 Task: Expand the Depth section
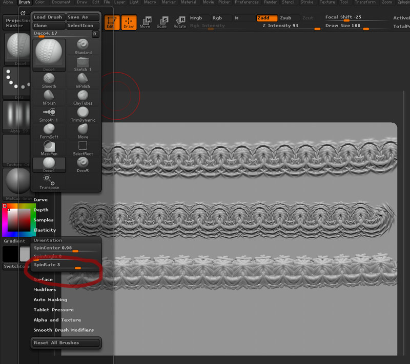pyautogui.click(x=41, y=210)
